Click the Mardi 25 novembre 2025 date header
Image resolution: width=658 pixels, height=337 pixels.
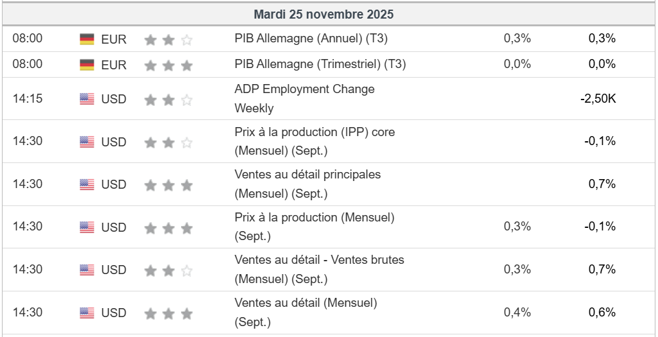(x=324, y=14)
